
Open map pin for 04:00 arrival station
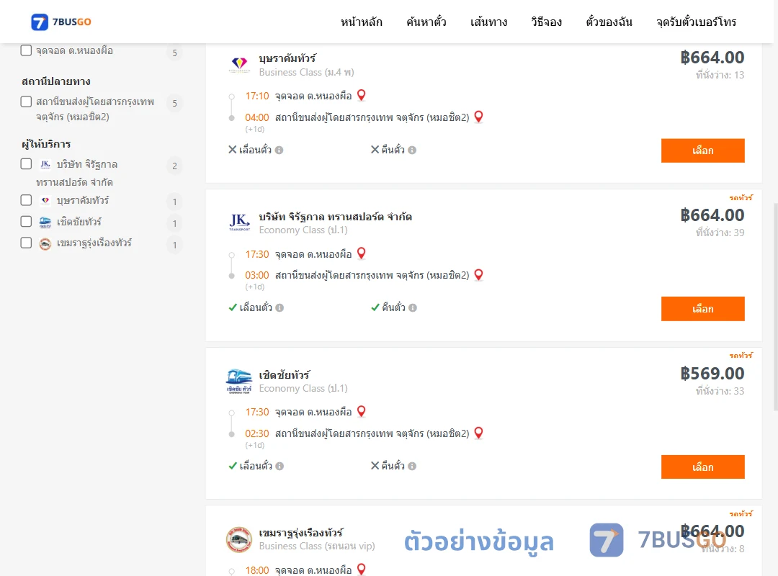pyautogui.click(x=479, y=117)
